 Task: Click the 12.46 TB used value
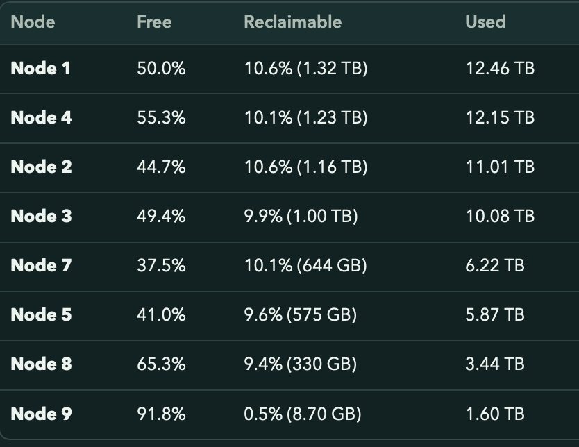click(x=500, y=68)
